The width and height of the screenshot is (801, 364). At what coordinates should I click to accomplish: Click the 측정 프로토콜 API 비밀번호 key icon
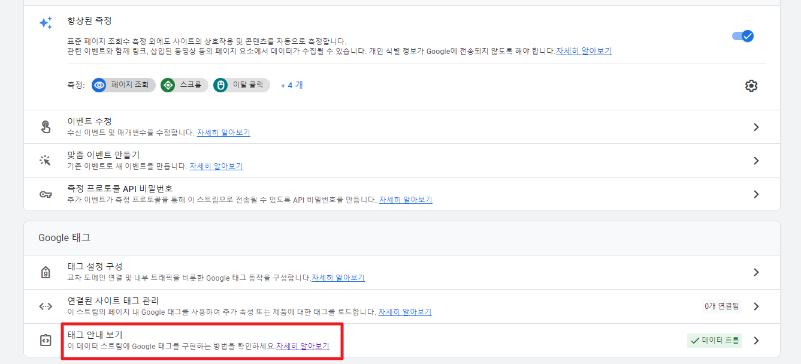(45, 193)
